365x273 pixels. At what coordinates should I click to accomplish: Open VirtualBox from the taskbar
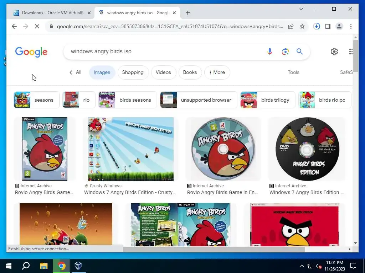click(78, 266)
